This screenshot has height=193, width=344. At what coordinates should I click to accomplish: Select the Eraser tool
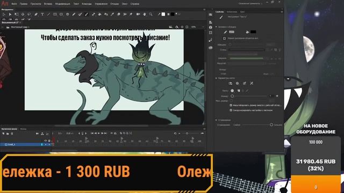(x=119, y=14)
